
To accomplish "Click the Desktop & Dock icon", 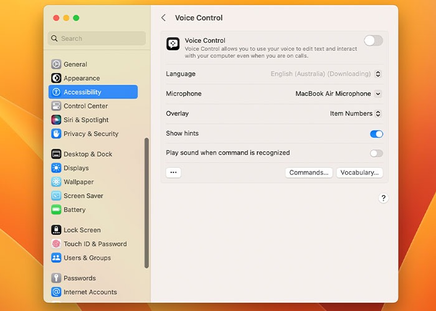I will [56, 154].
